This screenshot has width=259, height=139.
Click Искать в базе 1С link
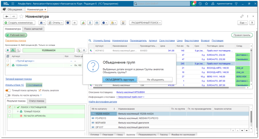[15, 85]
